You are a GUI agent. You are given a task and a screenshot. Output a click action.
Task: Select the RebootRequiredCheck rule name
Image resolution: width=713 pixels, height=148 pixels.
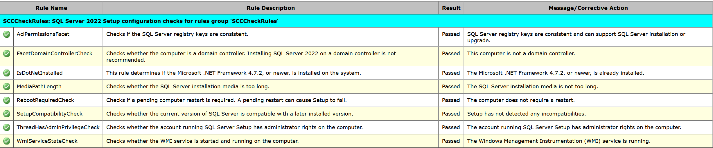click(x=45, y=100)
